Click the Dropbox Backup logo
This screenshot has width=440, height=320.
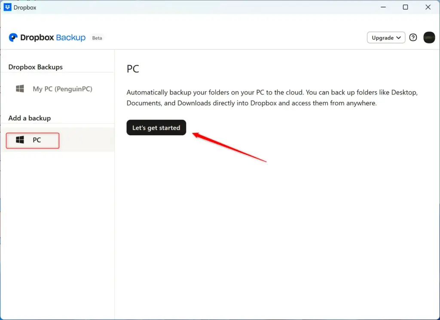point(47,37)
